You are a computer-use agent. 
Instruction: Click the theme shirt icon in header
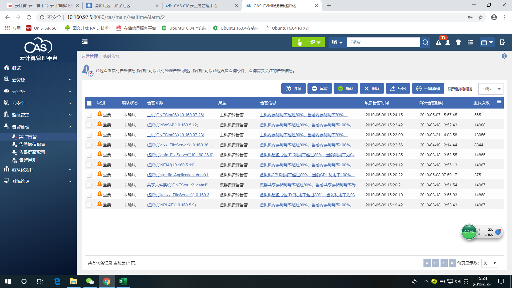458,42
